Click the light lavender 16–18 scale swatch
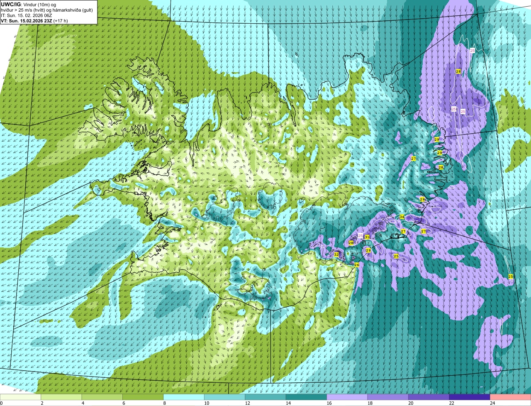Image resolution: width=531 pixels, height=406 pixels. 347,397
